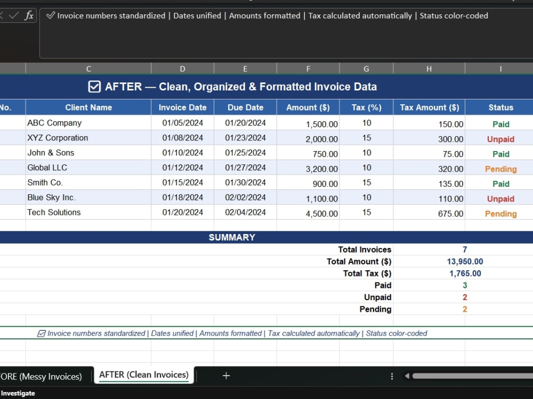Switch to the BEFORE (Messy Invoices) sheet tab
This screenshot has width=533, height=399.
pos(41,376)
